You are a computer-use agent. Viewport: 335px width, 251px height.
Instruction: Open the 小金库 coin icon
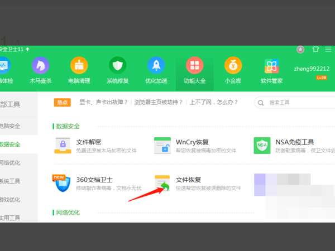pyautogui.click(x=233, y=66)
